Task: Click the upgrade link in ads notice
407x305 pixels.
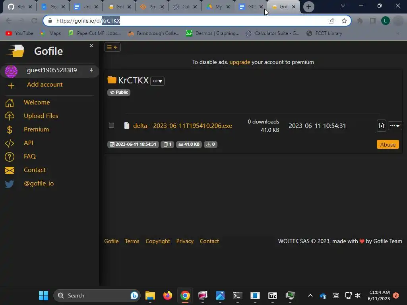Action: [240, 62]
